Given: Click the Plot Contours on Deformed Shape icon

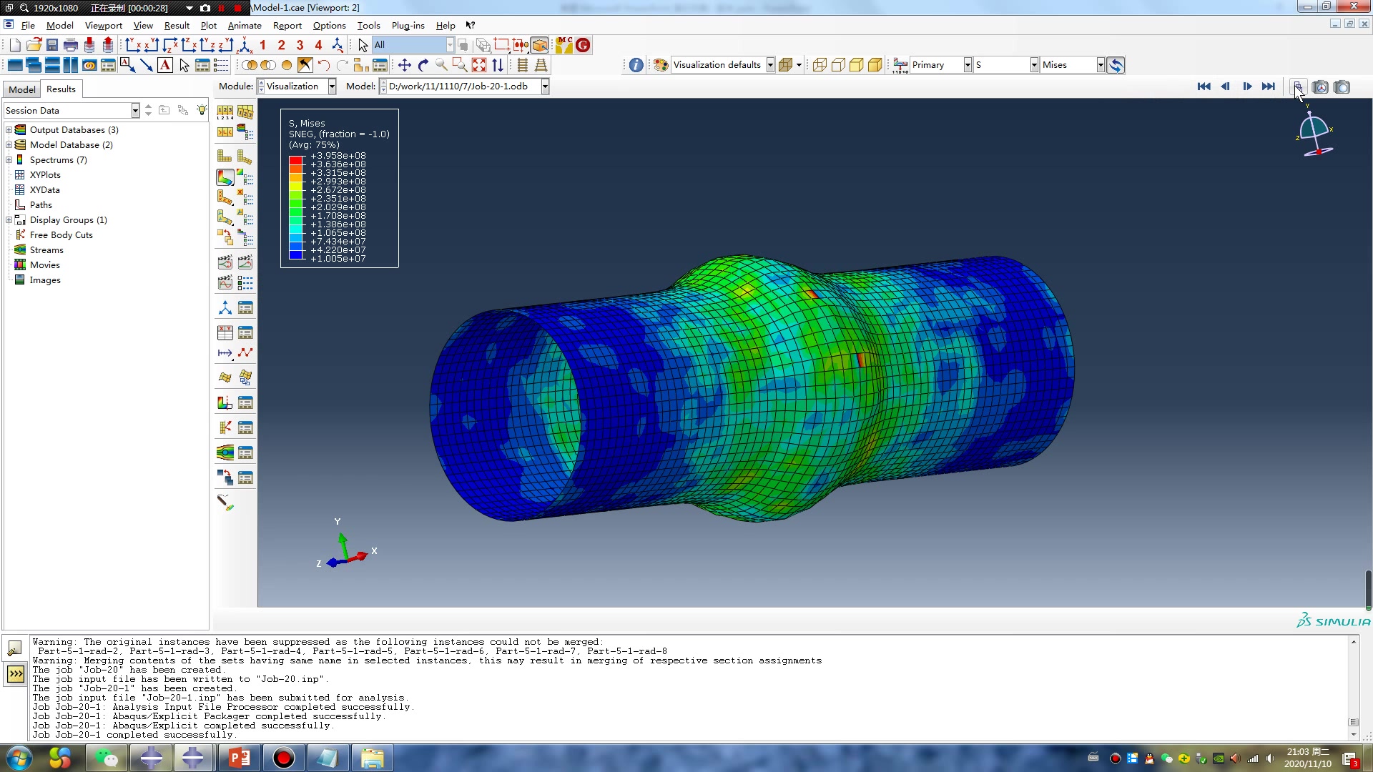Looking at the screenshot, I should [225, 177].
